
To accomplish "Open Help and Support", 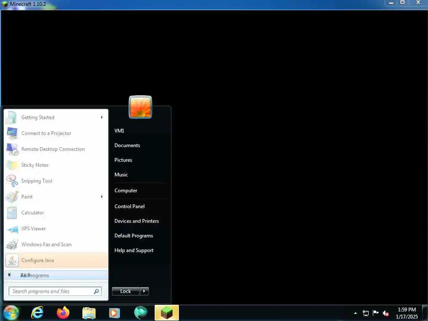I will tap(134, 250).
